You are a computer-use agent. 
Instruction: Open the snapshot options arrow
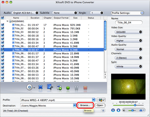[144, 110]
